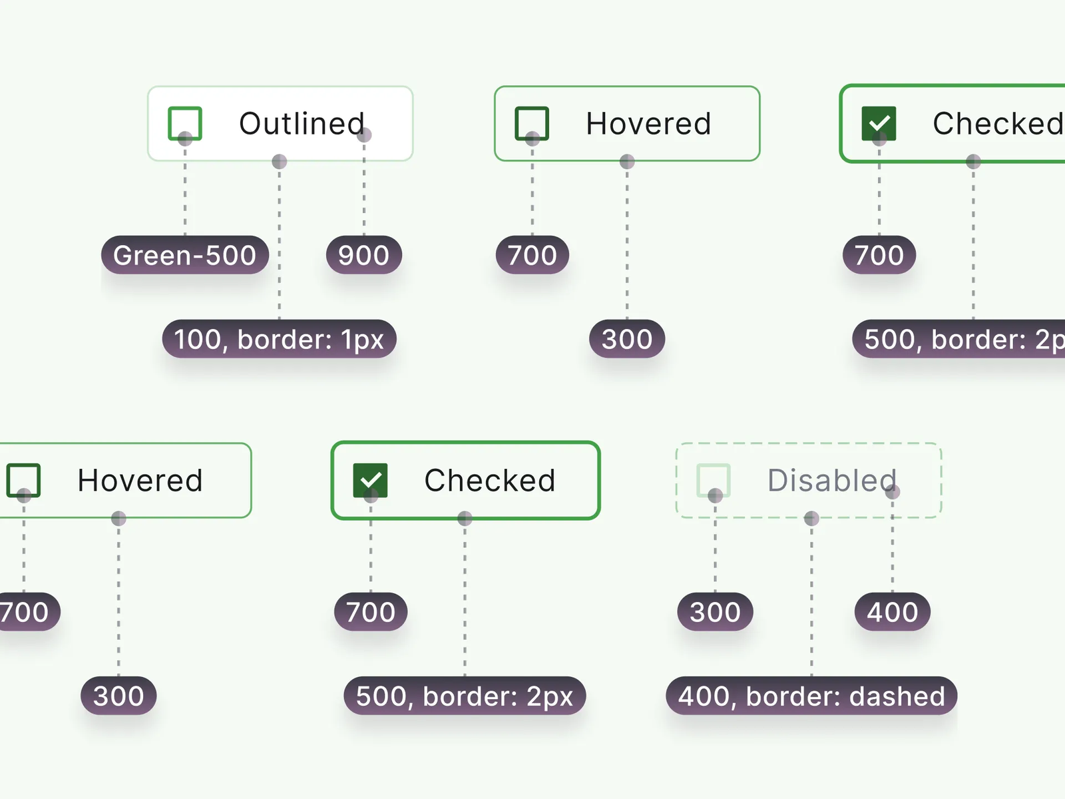Select the 300 tag under the top Hovered card
This screenshot has width=1065, height=799.
(x=627, y=339)
